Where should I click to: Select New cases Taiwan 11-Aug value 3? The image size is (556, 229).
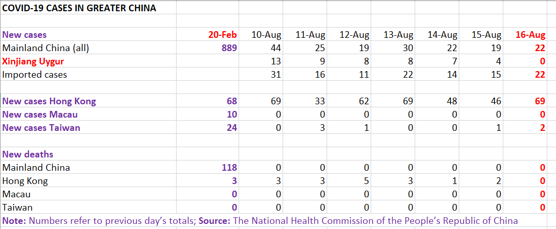pyautogui.click(x=322, y=128)
